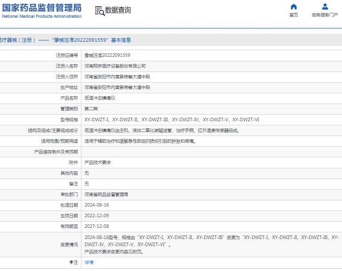Select registration number 豫械注准20222091559 value
Viewport: 342px width, 271px height.
(x=107, y=56)
